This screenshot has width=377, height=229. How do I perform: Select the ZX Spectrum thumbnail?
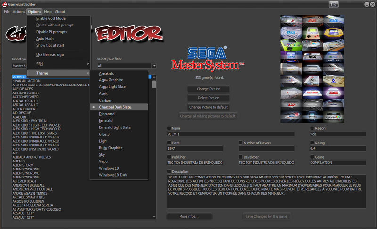(x=334, y=117)
